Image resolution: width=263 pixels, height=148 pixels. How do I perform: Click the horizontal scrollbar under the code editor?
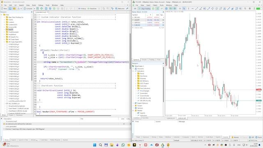point(73,116)
